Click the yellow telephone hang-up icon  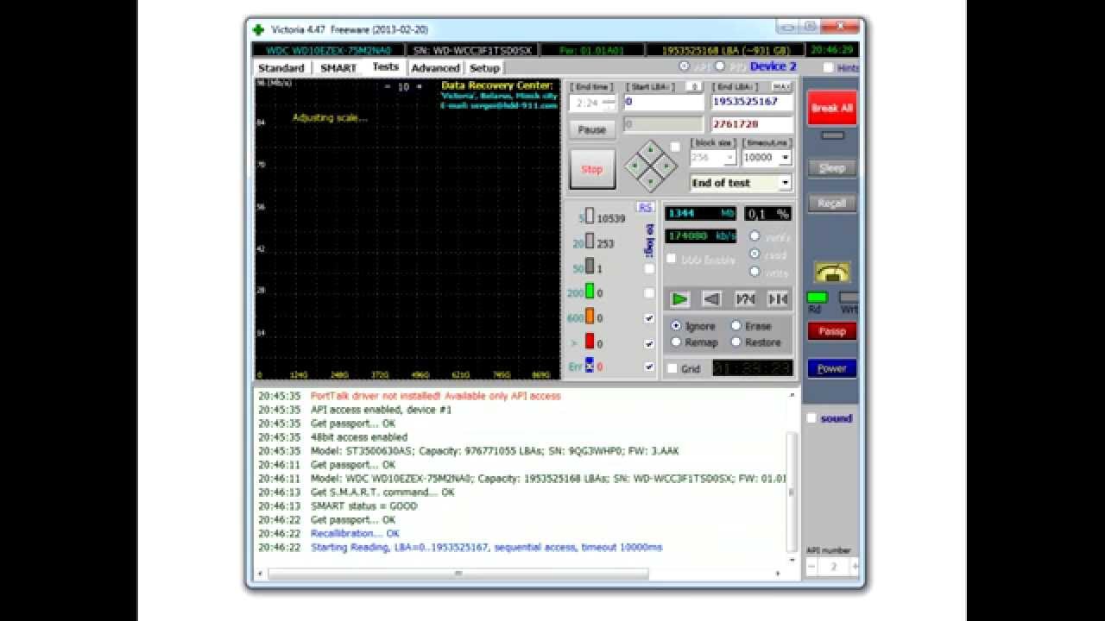[832, 273]
